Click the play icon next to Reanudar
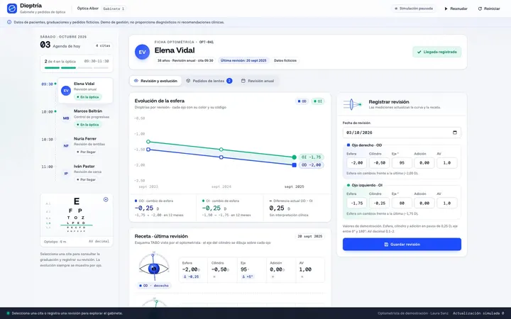The height and width of the screenshot is (319, 511). tap(446, 9)
